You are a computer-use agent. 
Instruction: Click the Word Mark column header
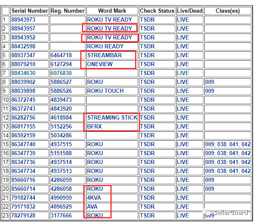[112, 11]
